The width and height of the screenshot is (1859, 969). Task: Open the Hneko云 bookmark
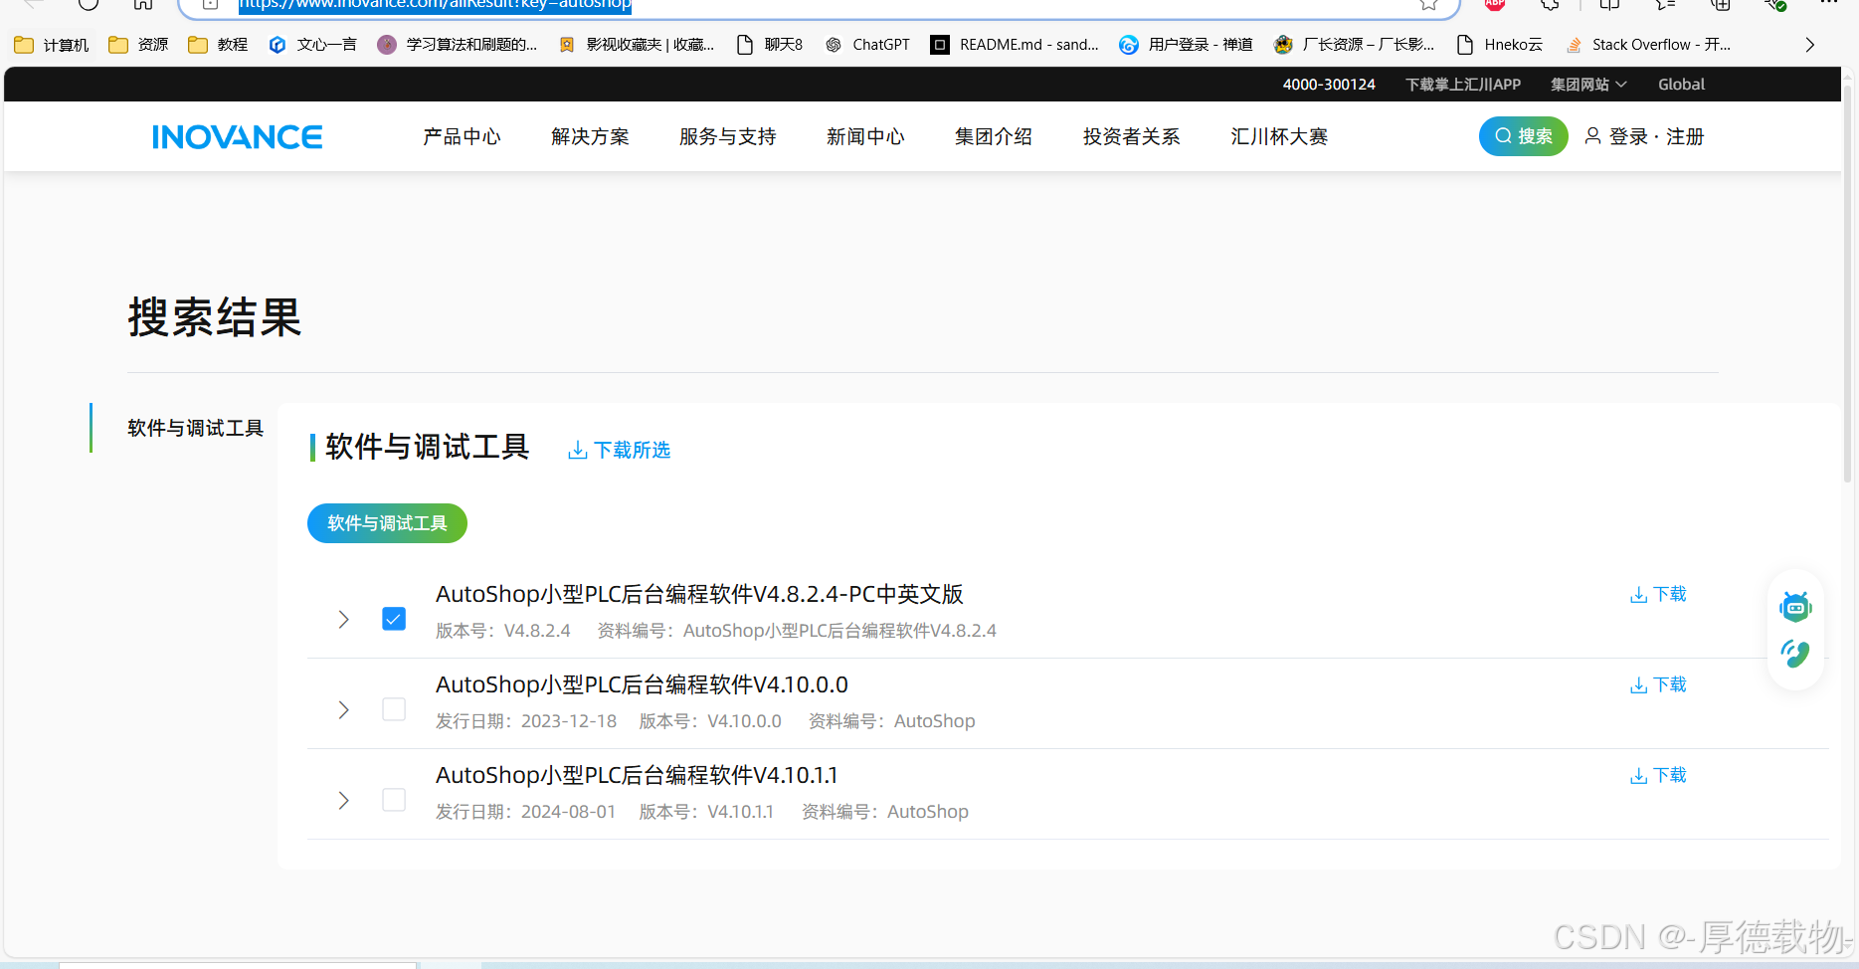point(1500,45)
